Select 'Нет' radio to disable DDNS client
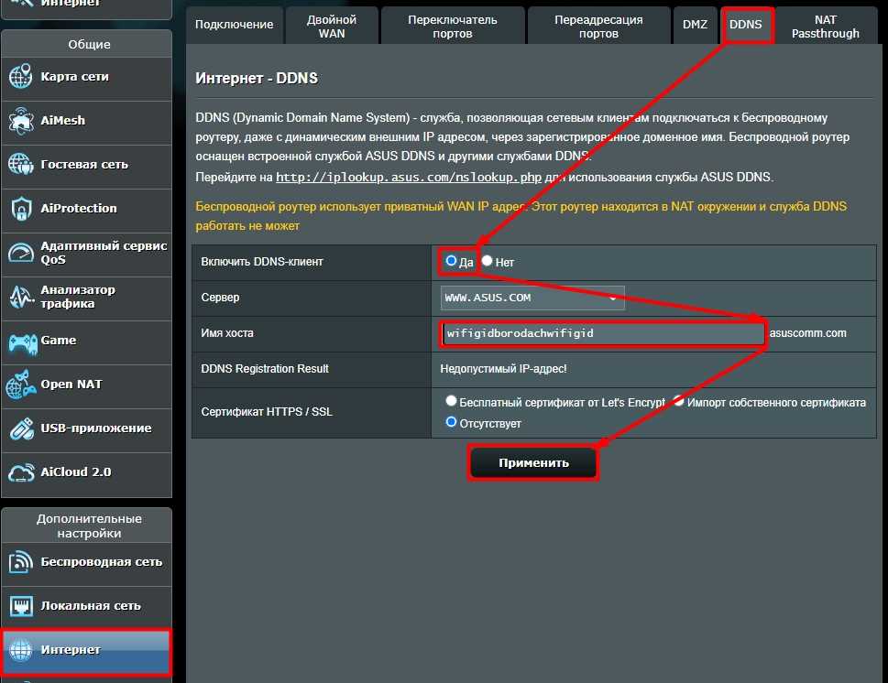Viewport: 888px width, 683px height. tap(487, 261)
